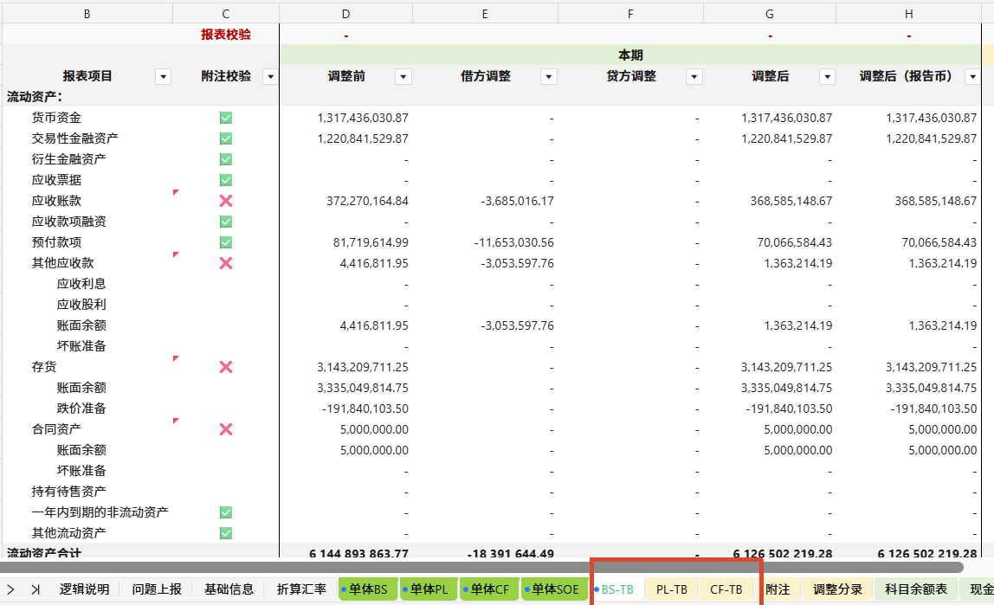Open the 借方调整 filter arrow
Viewport: 994px width, 605px height.
[x=549, y=77]
